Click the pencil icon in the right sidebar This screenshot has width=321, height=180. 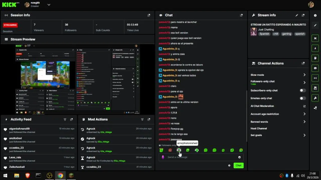[315, 25]
